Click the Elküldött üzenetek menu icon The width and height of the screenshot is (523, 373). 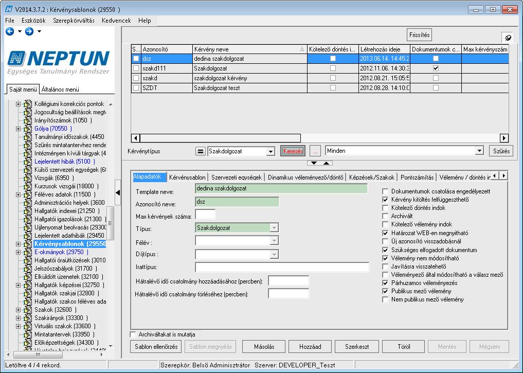(x=28, y=277)
